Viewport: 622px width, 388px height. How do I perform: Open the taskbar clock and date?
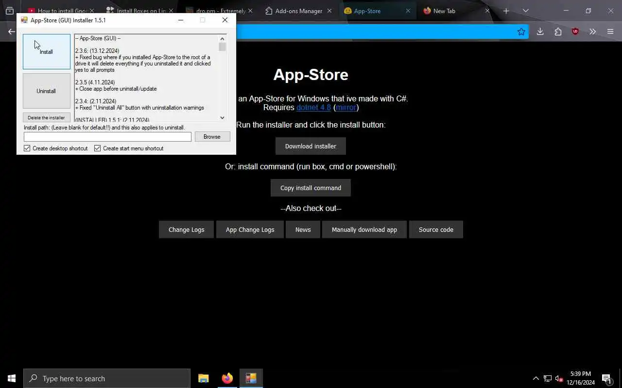(581, 378)
